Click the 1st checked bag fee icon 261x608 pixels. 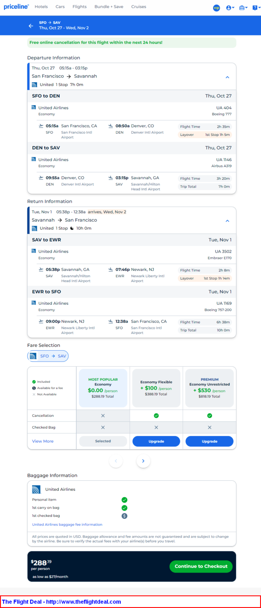point(124,516)
